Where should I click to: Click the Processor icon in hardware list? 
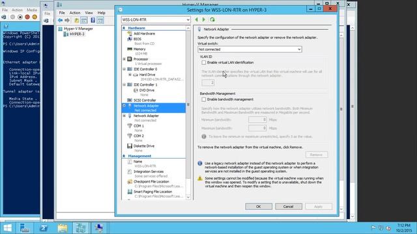click(x=130, y=59)
